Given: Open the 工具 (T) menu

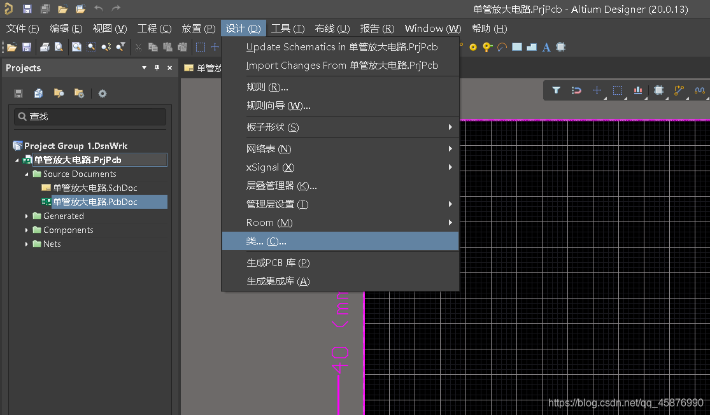Looking at the screenshot, I should coord(288,29).
